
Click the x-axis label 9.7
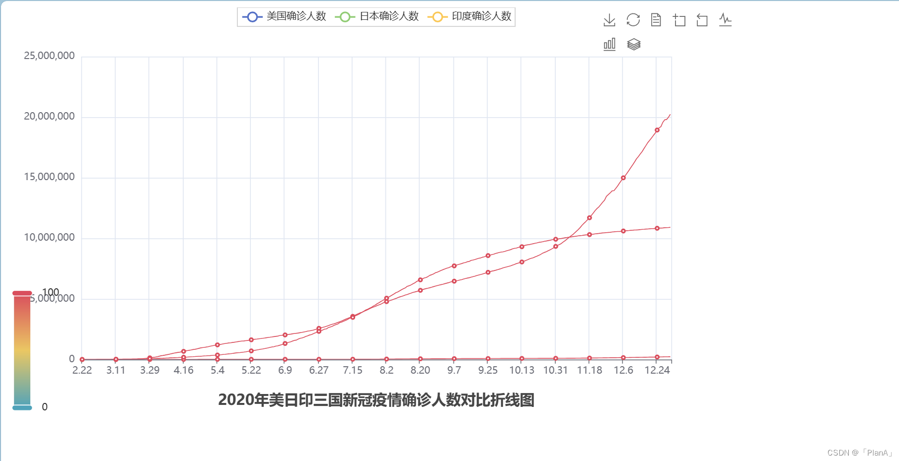(454, 370)
